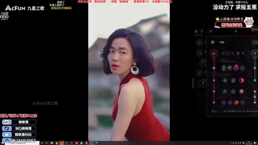
Task: Select the Taste of Blood rune
Action: coord(233,80)
